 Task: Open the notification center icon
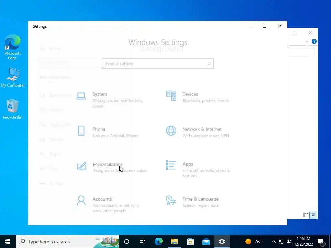pyautogui.click(x=321, y=242)
